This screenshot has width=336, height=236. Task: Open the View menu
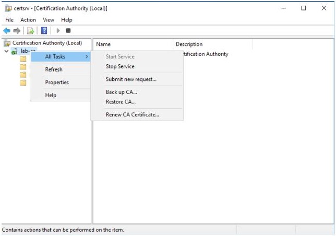point(49,20)
